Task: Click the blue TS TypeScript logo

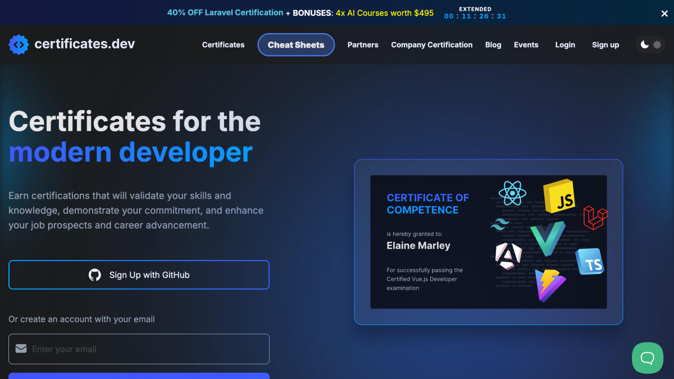Action: (x=590, y=262)
